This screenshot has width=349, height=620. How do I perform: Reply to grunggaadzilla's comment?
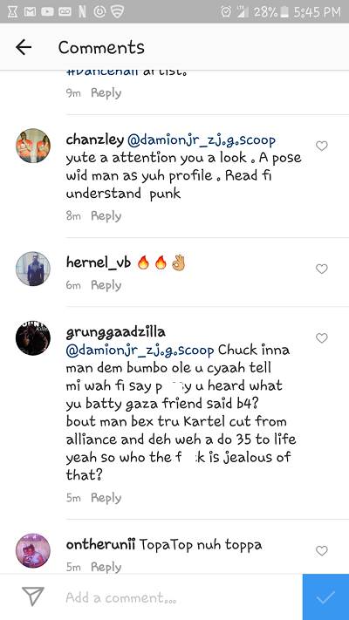pos(106,498)
